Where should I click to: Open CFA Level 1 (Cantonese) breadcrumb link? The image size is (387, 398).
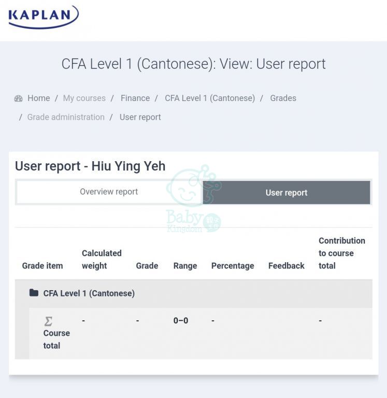pyautogui.click(x=210, y=98)
